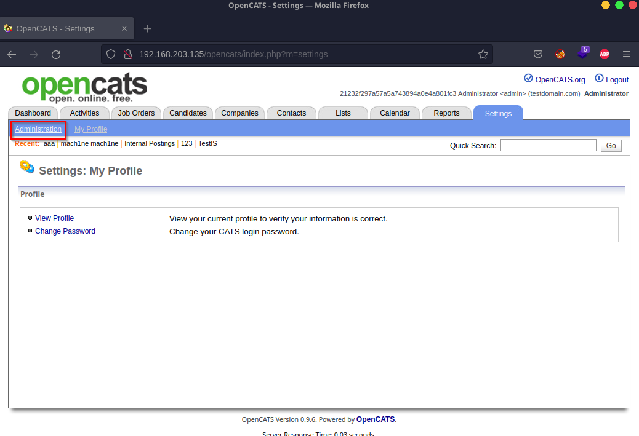Viewport: 639px width, 436px height.
Task: Click the OpenCATS link in the footer
Action: click(x=376, y=419)
